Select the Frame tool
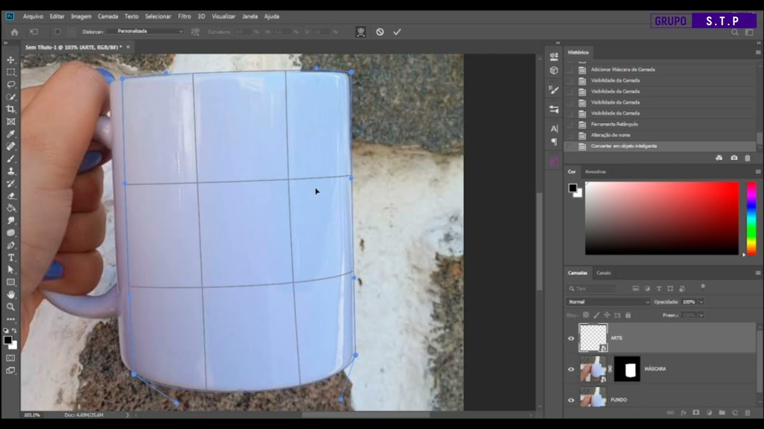The width and height of the screenshot is (764, 429). pyautogui.click(x=11, y=122)
